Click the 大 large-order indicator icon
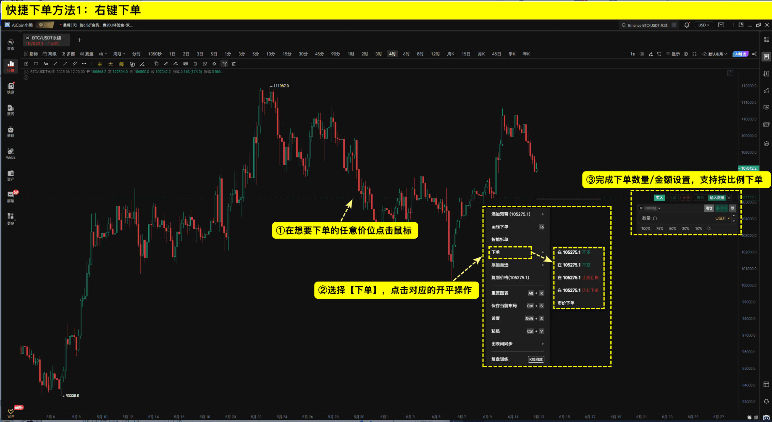 tap(110, 64)
